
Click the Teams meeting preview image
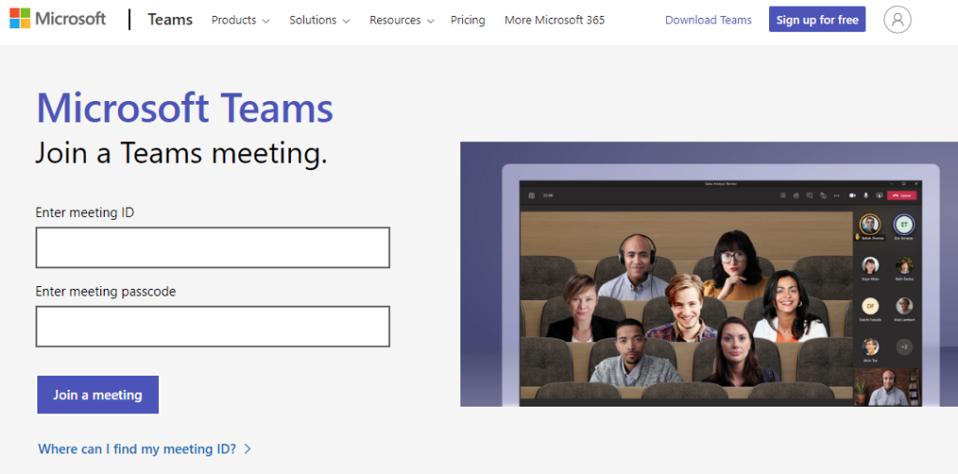[709, 274]
